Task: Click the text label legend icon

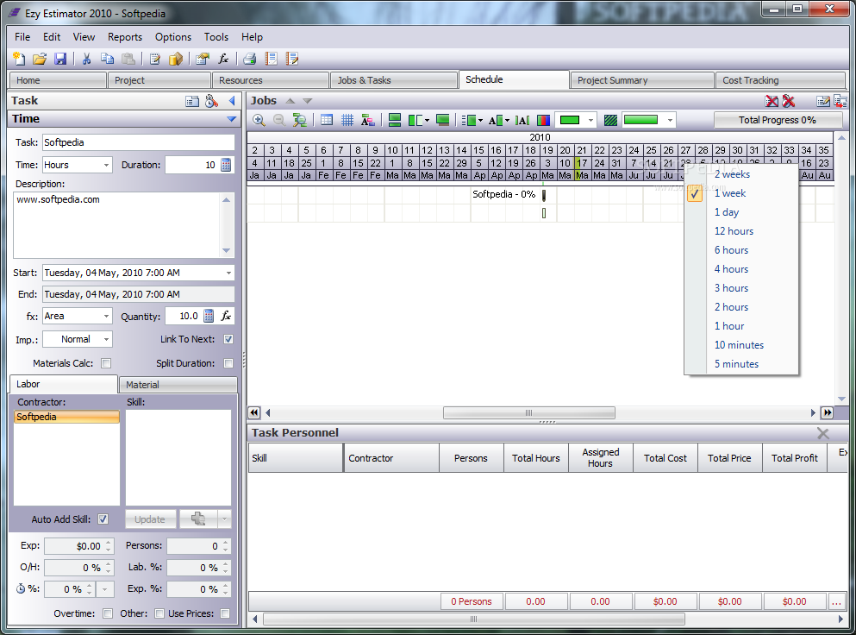Action: coord(368,120)
